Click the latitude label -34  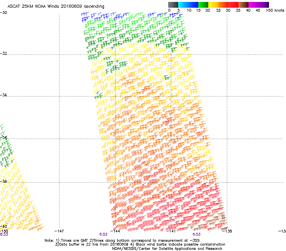click(x=3, y=95)
